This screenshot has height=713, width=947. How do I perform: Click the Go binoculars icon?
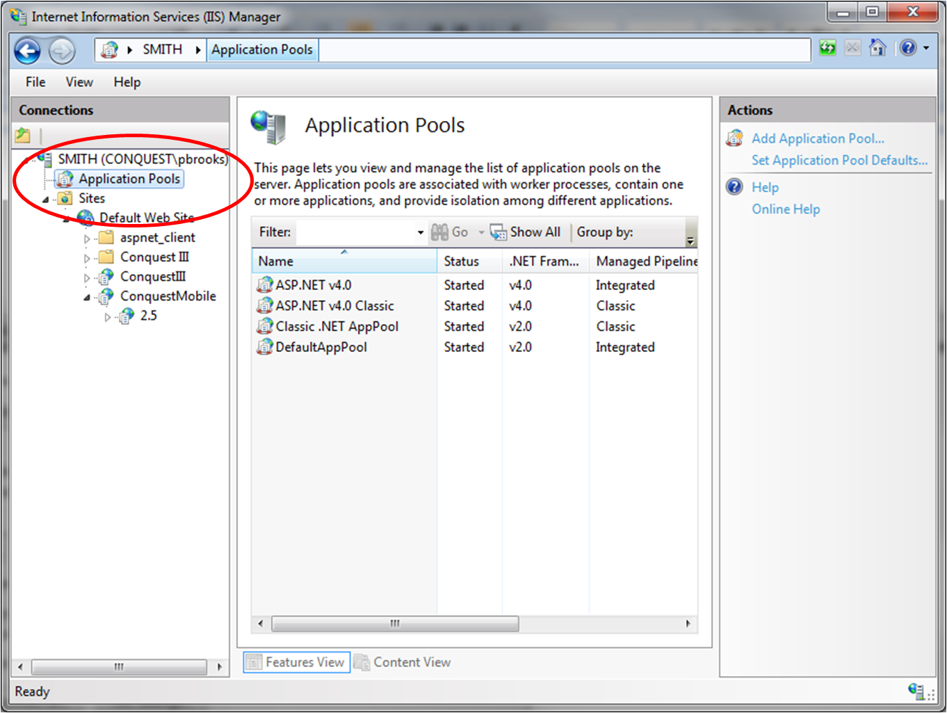pyautogui.click(x=439, y=232)
